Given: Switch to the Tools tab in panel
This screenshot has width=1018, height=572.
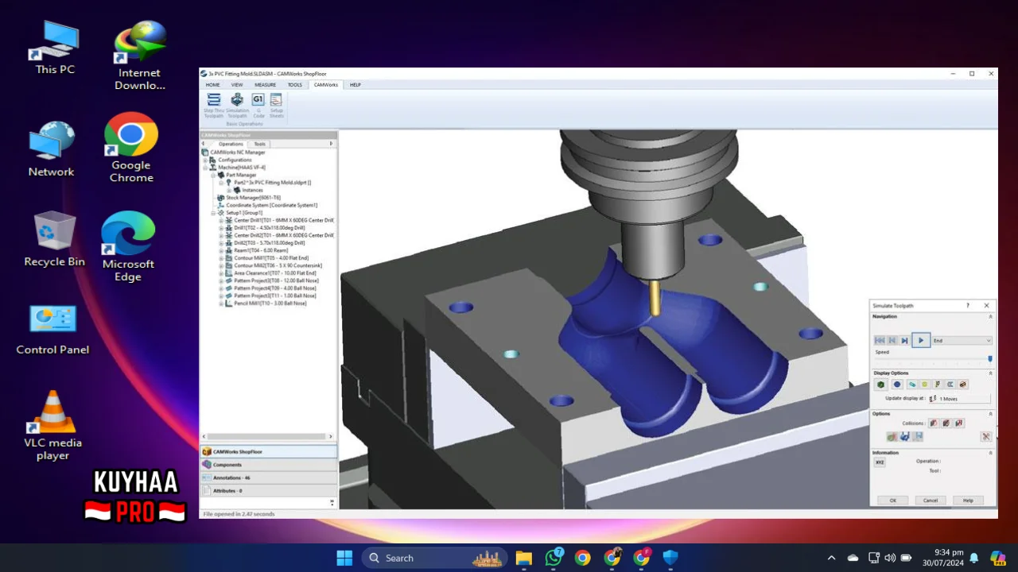Looking at the screenshot, I should click(x=260, y=144).
